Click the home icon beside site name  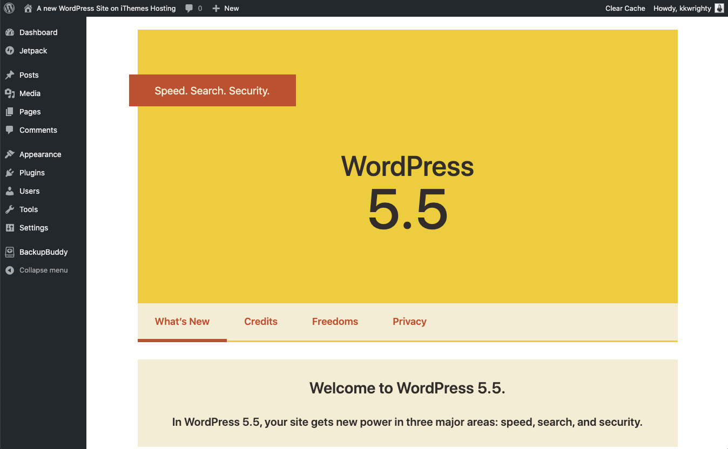click(28, 8)
